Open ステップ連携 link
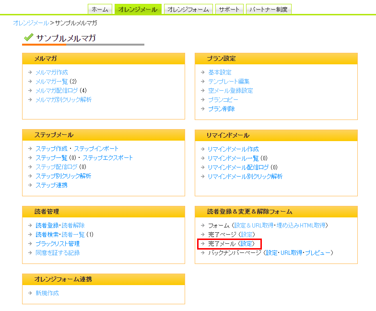The width and height of the screenshot is (376, 311). 52,185
